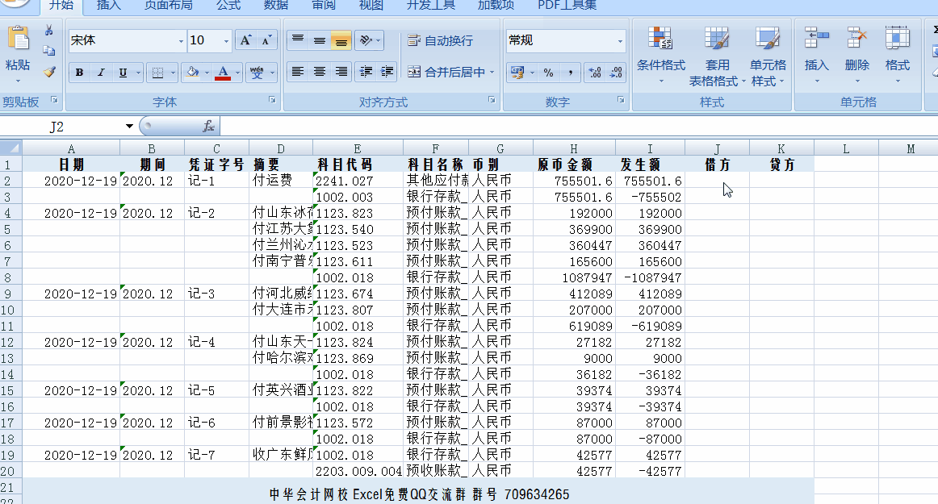
Task: Click the Copy icon
Action: tap(49, 51)
